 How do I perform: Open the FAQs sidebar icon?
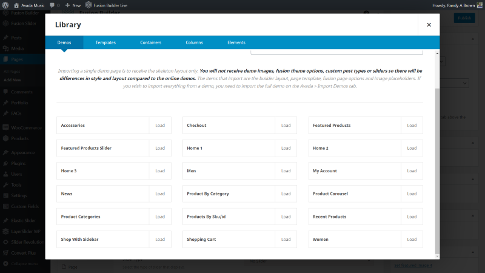point(5,113)
